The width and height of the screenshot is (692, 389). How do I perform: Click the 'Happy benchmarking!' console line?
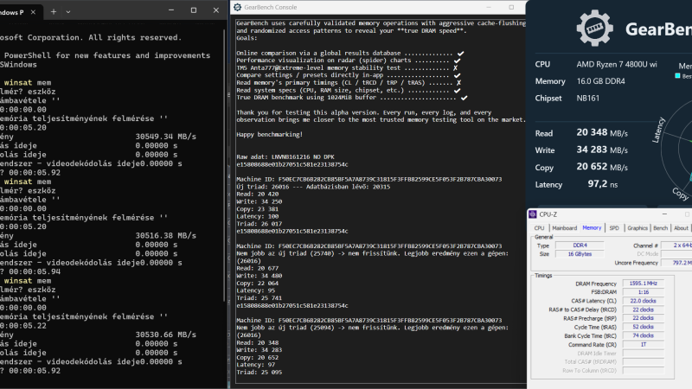tap(270, 134)
